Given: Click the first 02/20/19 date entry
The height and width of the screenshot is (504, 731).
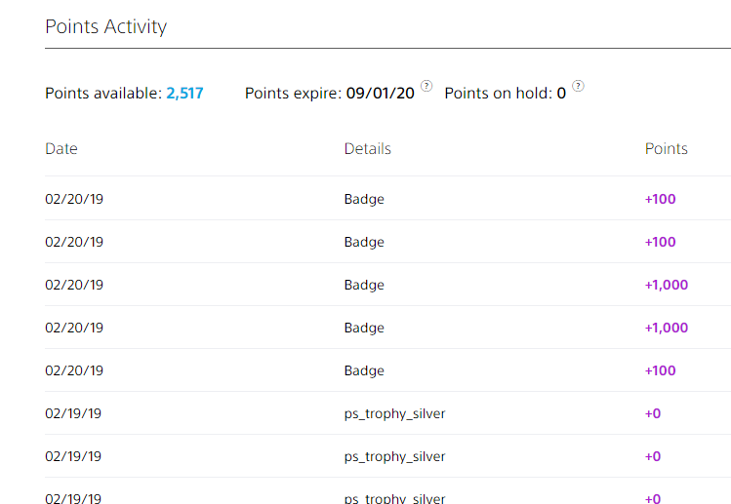Looking at the screenshot, I should coord(74,199).
